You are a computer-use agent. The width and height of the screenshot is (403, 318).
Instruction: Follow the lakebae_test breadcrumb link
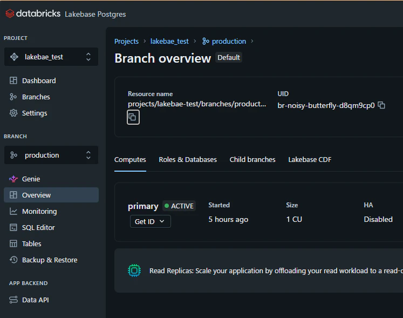pyautogui.click(x=169, y=41)
